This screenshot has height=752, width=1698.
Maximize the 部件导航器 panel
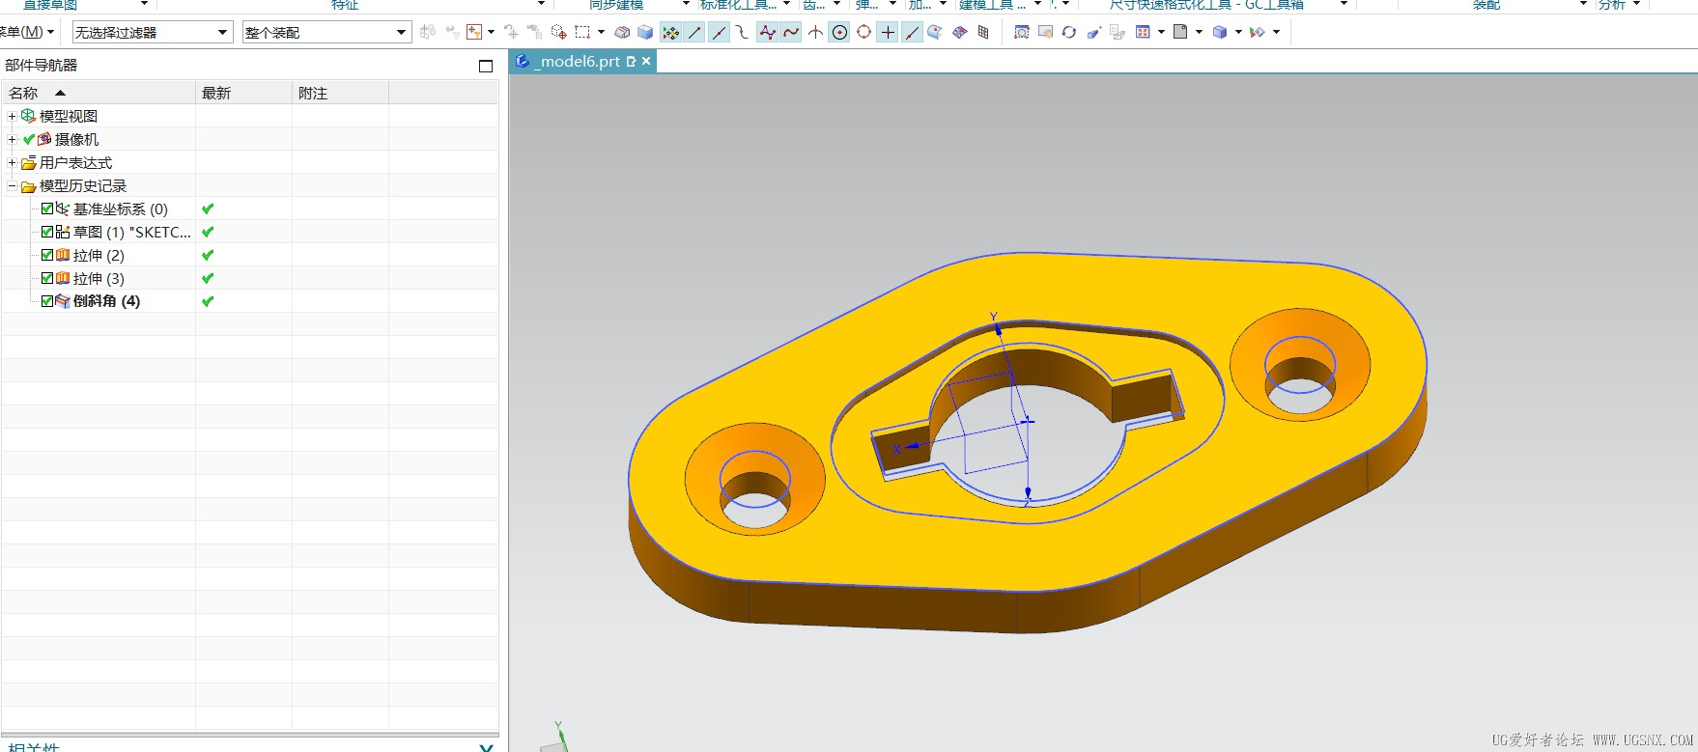[x=486, y=66]
